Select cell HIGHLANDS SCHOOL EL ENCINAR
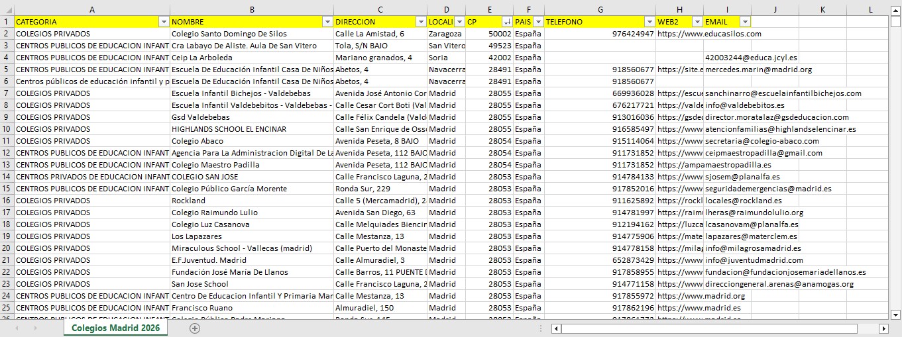This screenshot has height=337, width=902. click(x=251, y=129)
